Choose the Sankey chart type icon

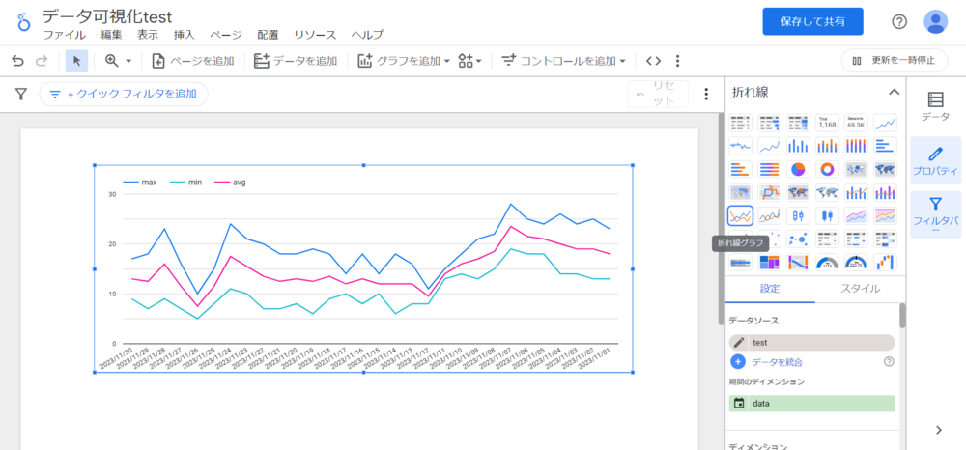click(x=799, y=263)
